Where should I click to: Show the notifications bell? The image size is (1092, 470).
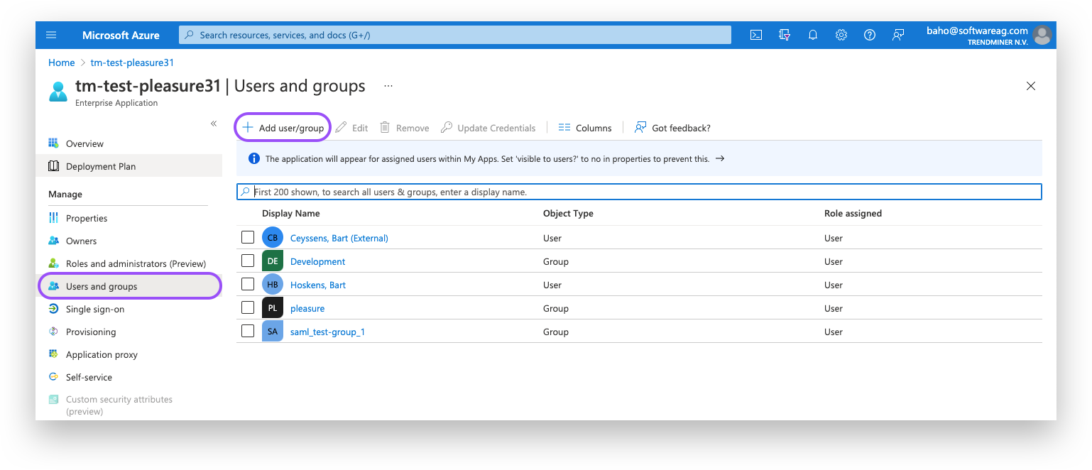[813, 35]
